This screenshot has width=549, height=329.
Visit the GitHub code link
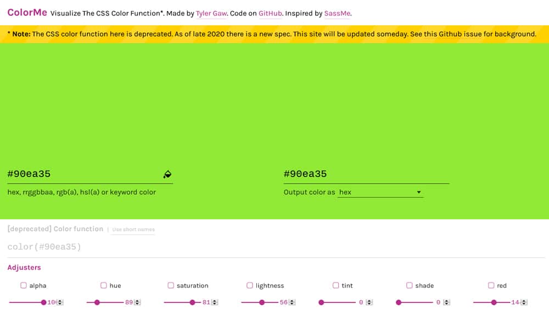coord(271,13)
